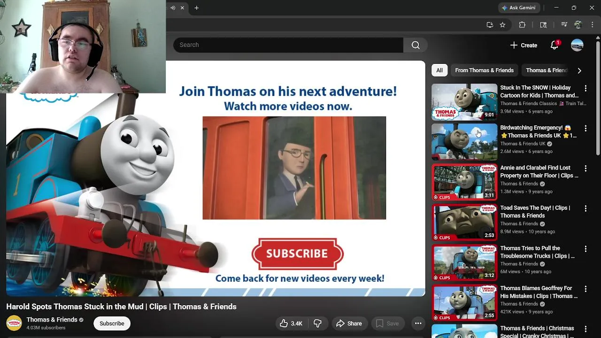Open 'Thomas Tries to Pull' video title
The height and width of the screenshot is (338, 601).
(x=537, y=252)
